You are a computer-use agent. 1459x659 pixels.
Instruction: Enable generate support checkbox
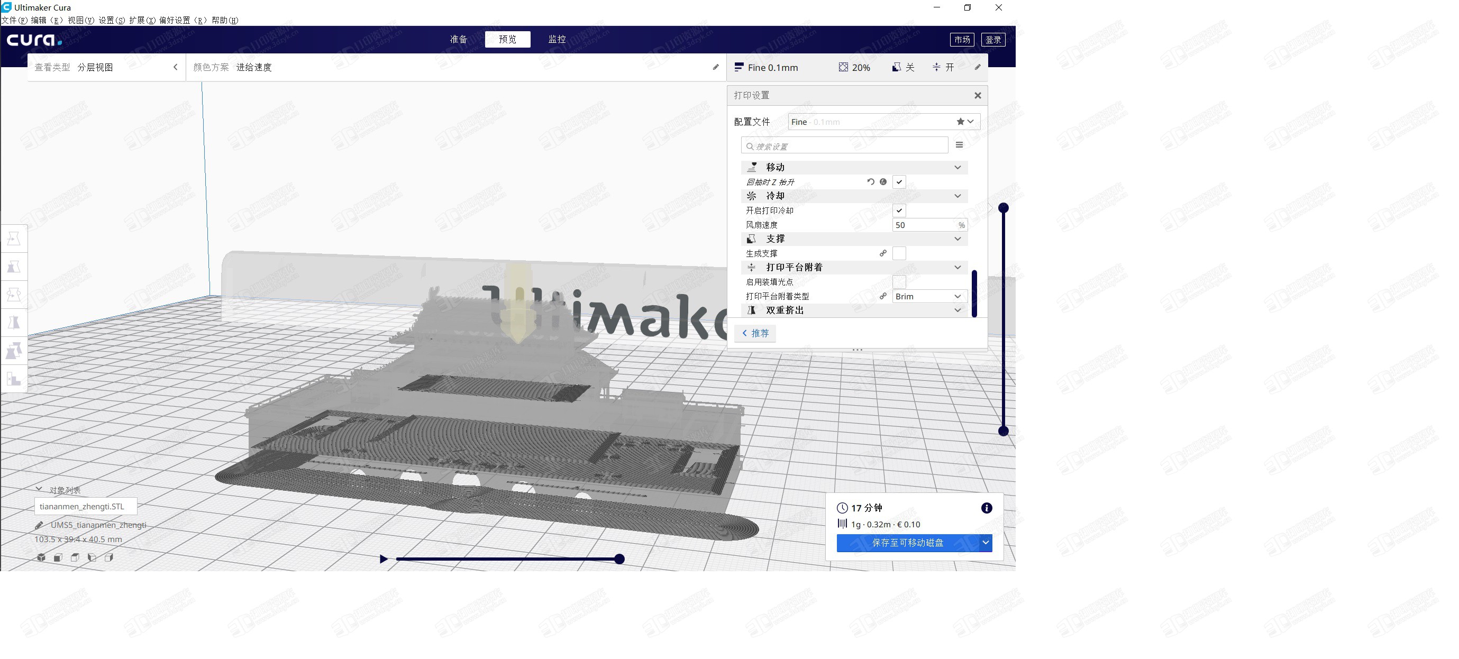pyautogui.click(x=899, y=253)
